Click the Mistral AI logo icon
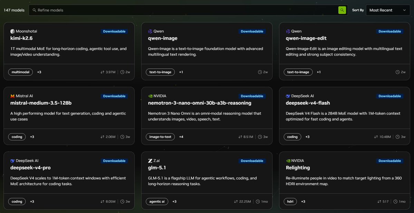414x213 pixels. pyautogui.click(x=12, y=96)
